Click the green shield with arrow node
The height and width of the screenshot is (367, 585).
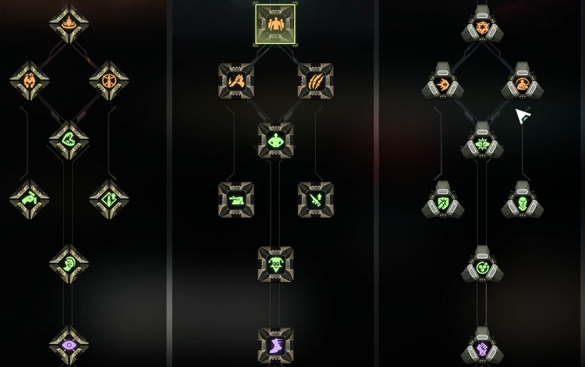443,202
